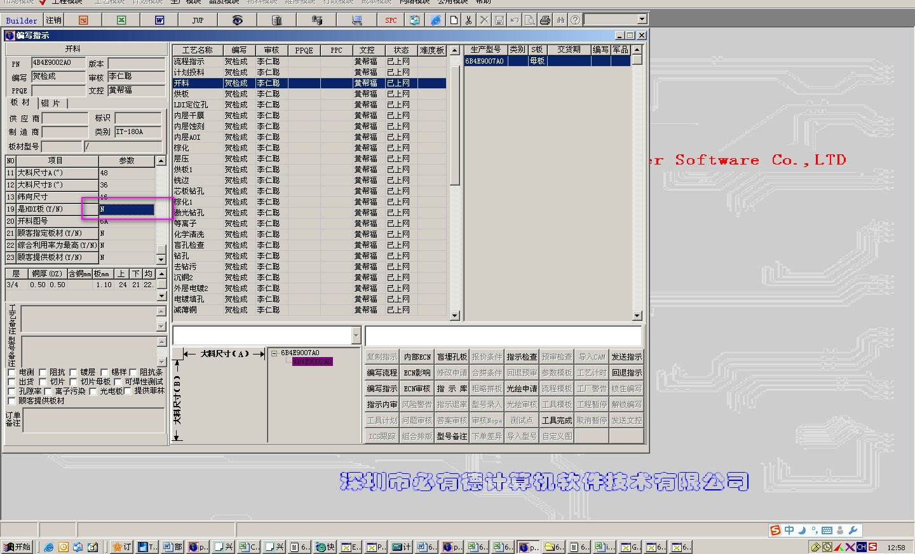Click the 内部ECN button
Viewport: 915px width, 554px height.
tap(417, 357)
